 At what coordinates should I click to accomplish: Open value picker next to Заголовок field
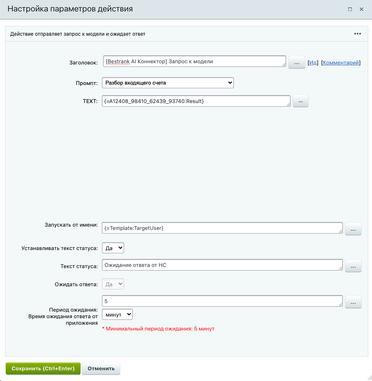pos(296,62)
